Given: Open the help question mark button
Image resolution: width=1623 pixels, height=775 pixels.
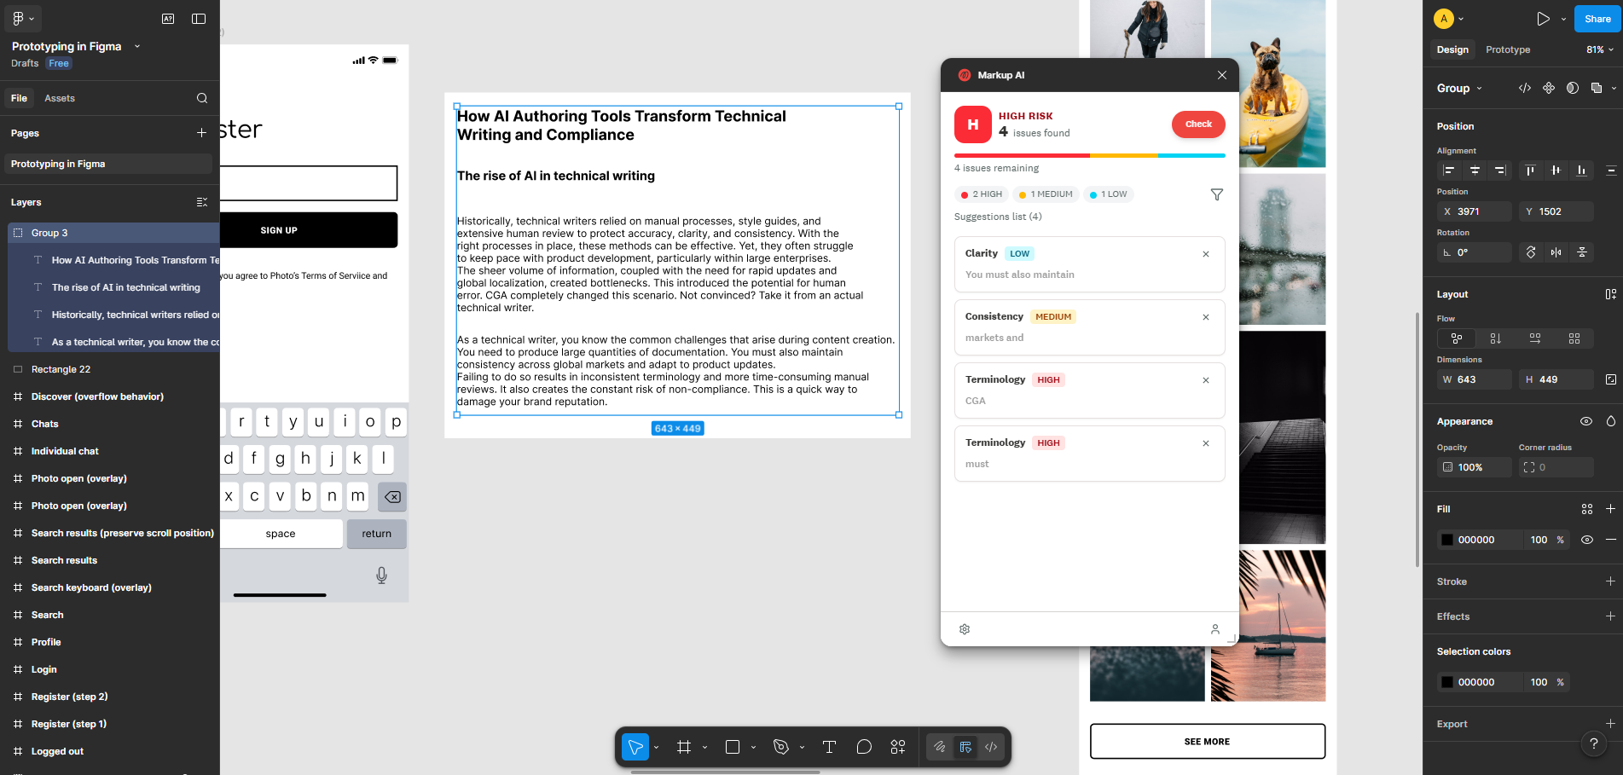Looking at the screenshot, I should click(x=1594, y=743).
